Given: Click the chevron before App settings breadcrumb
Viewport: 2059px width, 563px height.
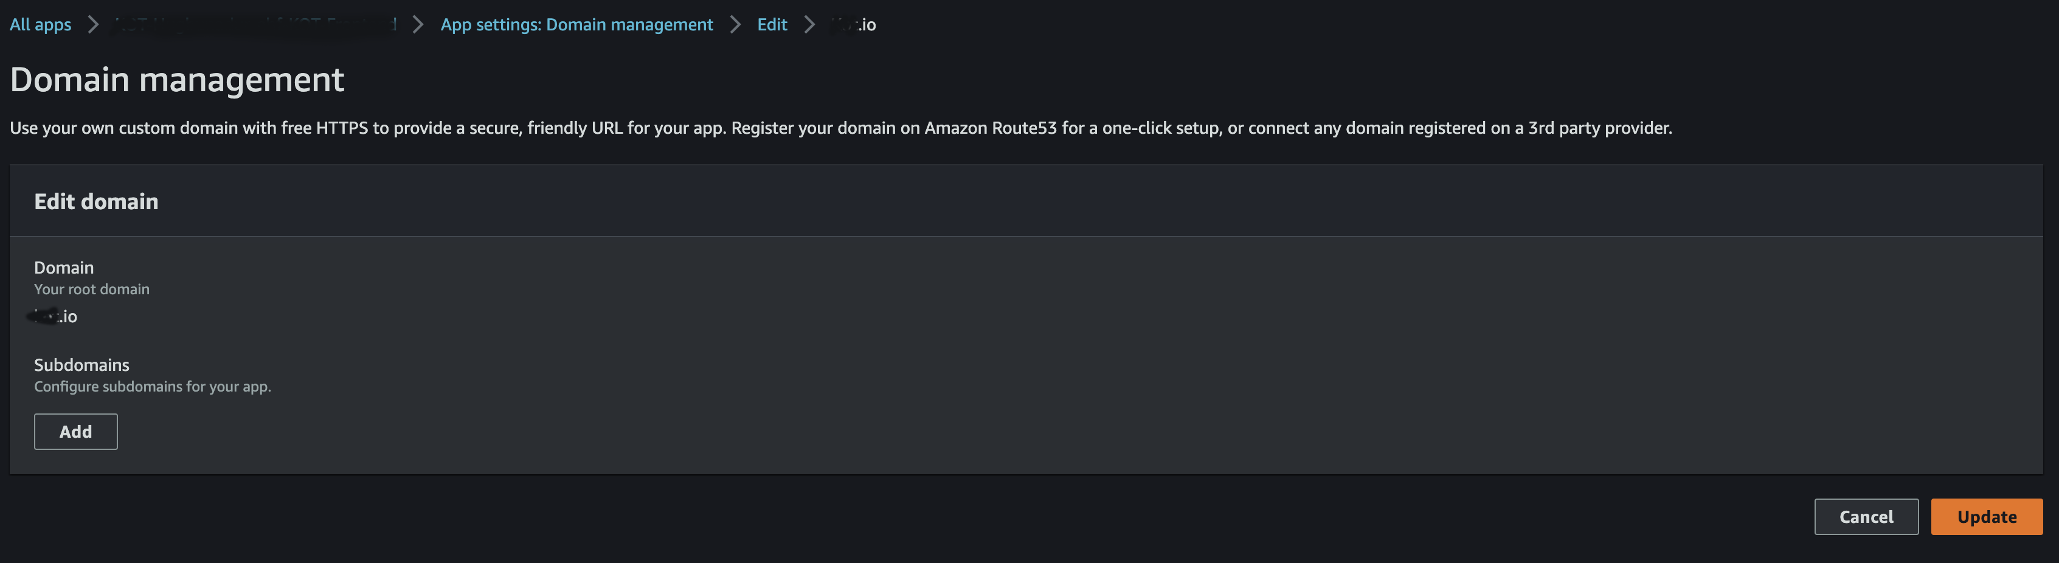Looking at the screenshot, I should (x=417, y=24).
